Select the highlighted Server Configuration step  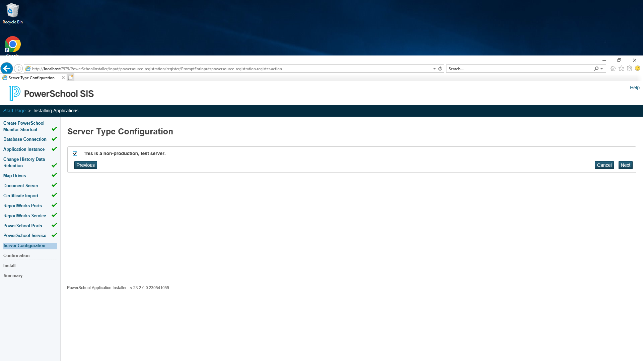click(30, 246)
